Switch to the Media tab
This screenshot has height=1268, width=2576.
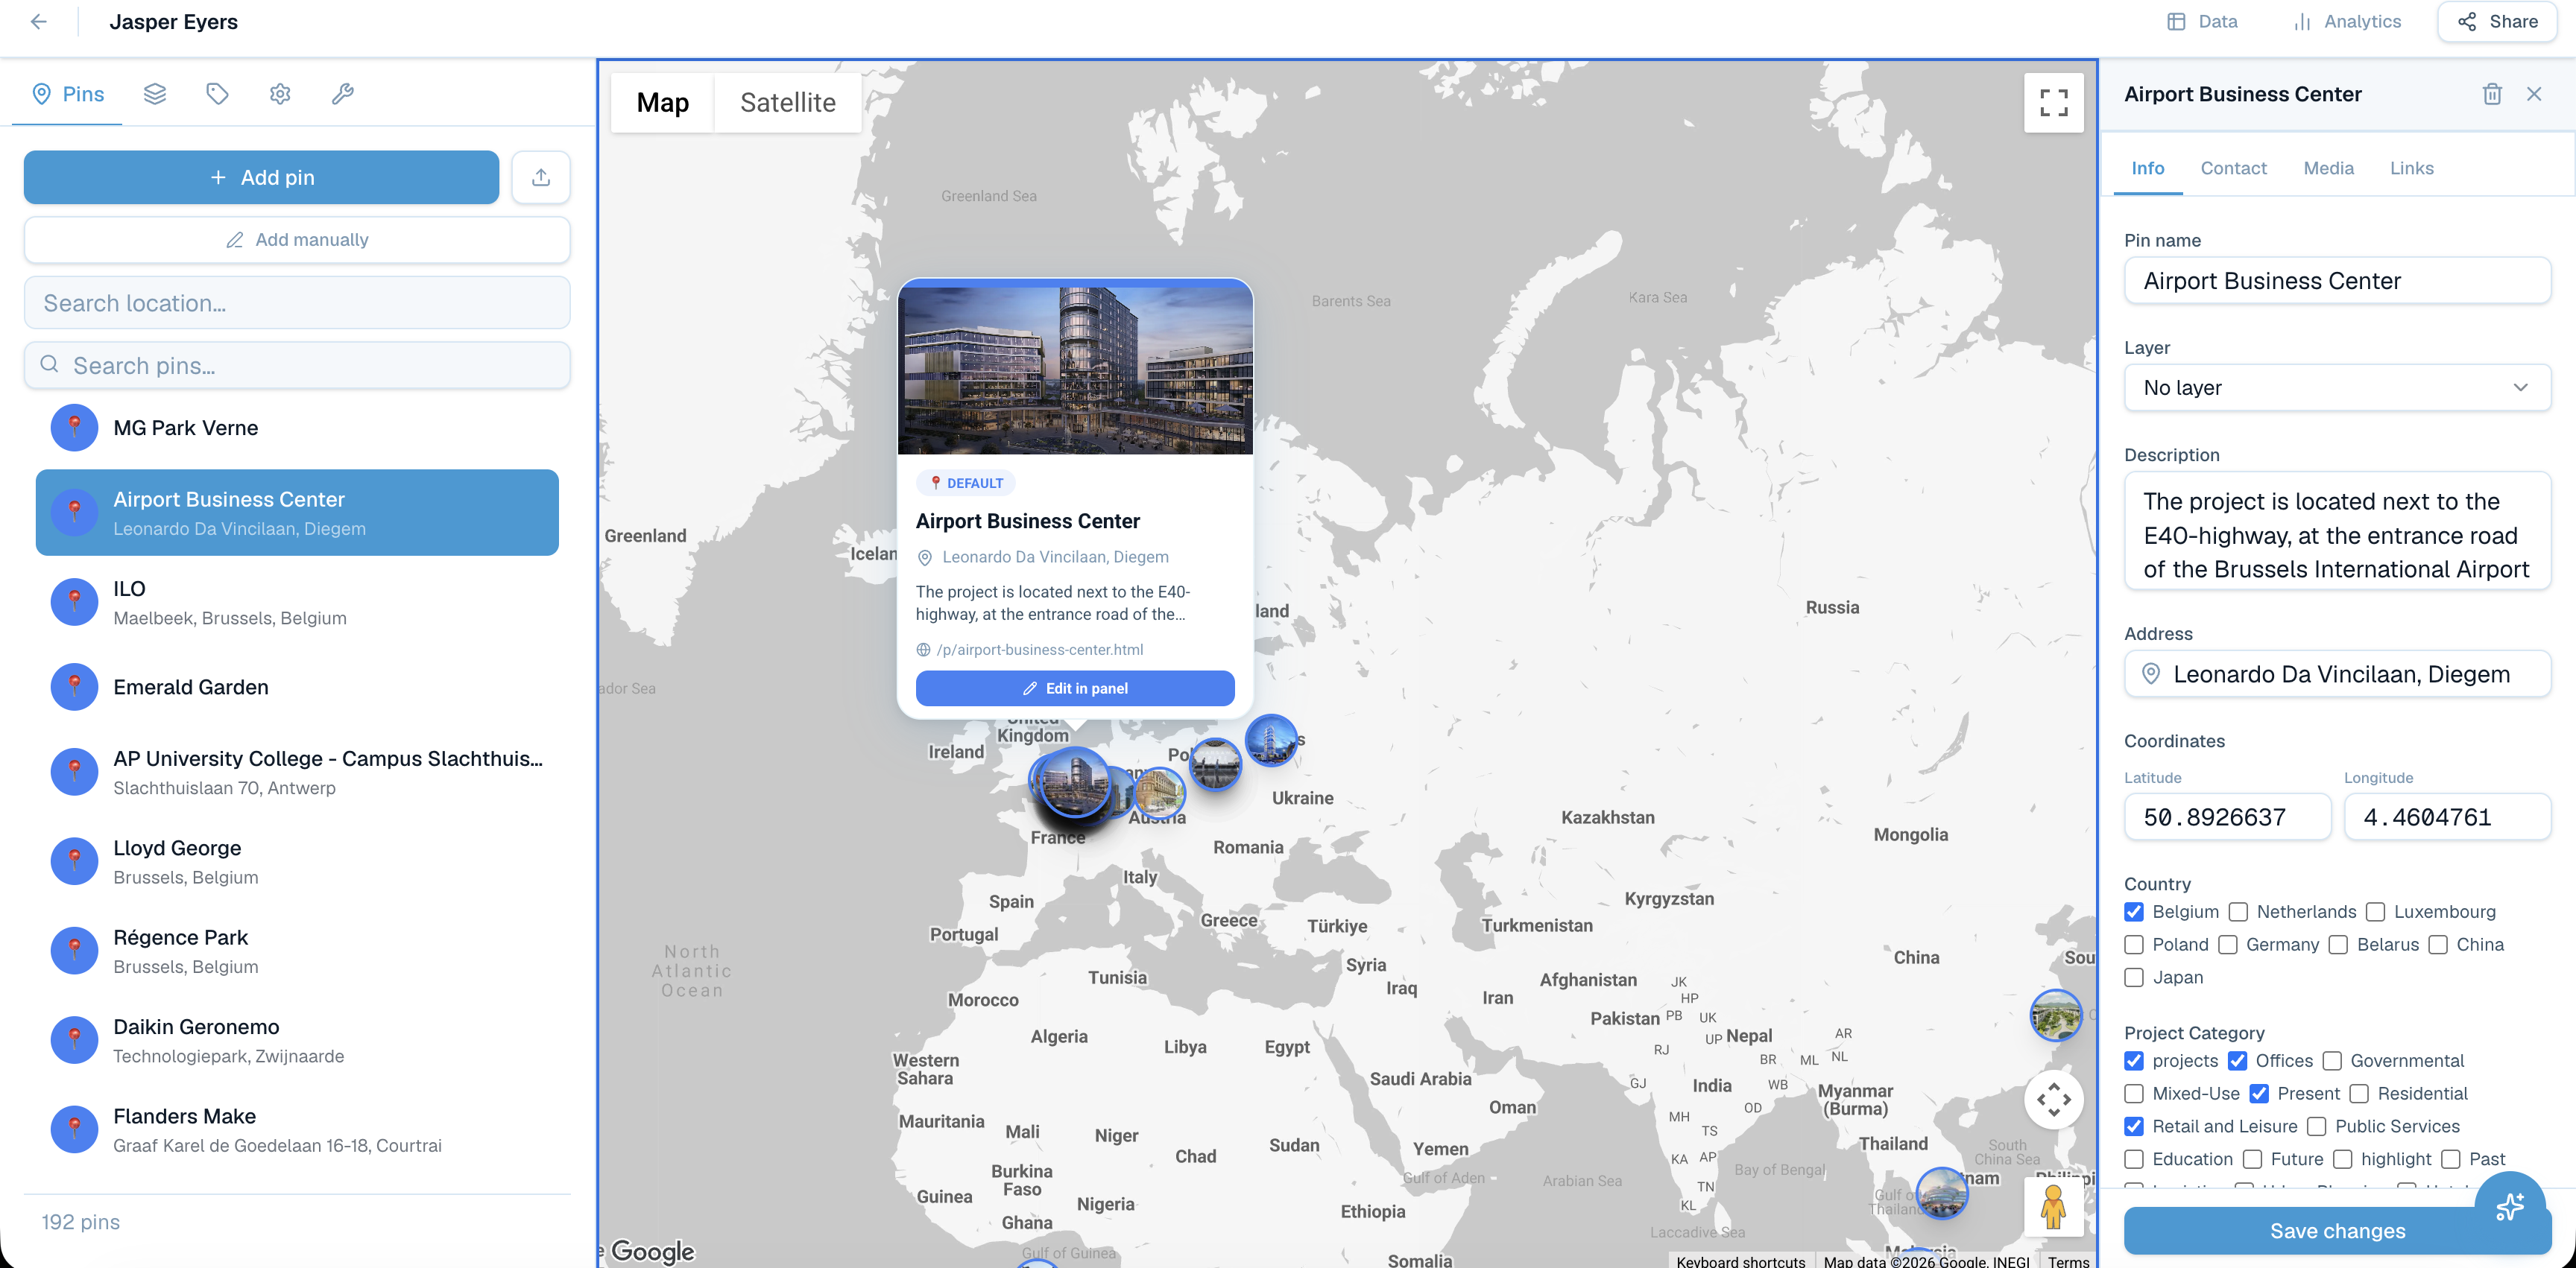[x=2328, y=168]
